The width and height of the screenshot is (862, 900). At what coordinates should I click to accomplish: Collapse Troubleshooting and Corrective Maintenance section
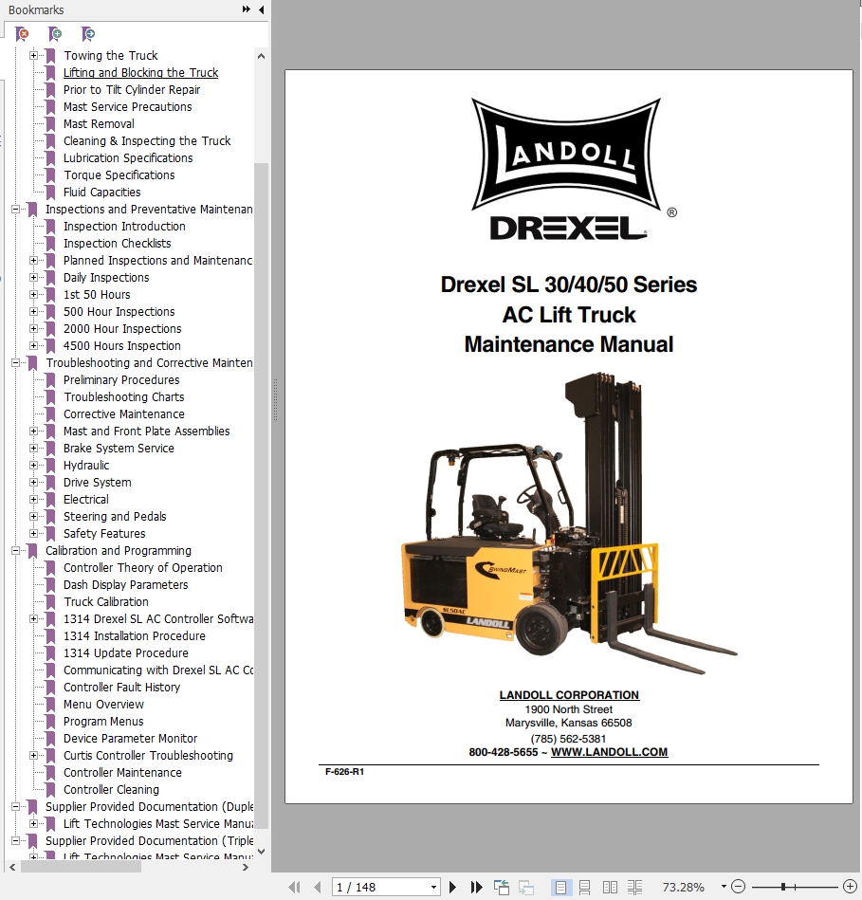coord(15,363)
